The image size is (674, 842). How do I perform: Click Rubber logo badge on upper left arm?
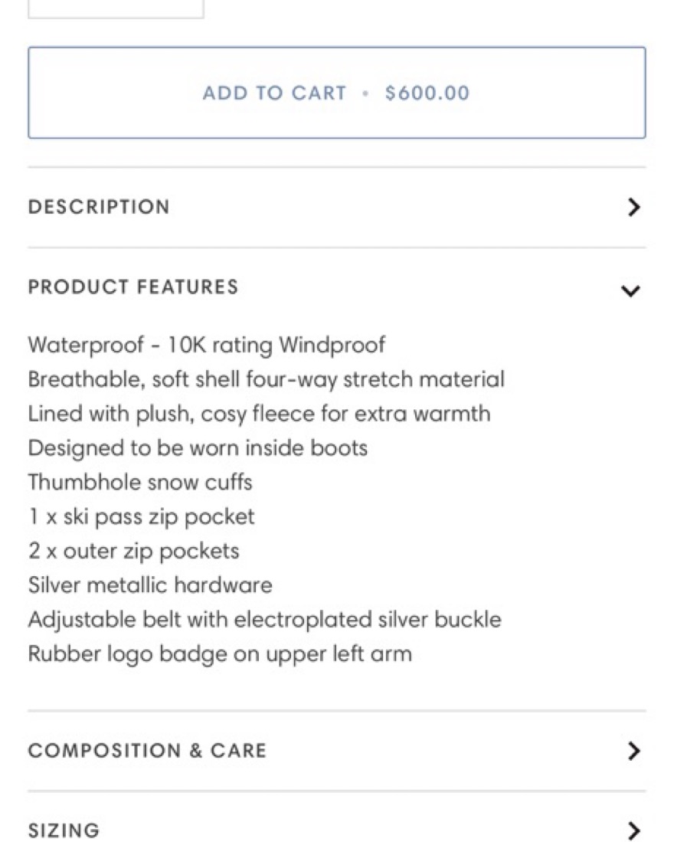tap(220, 654)
